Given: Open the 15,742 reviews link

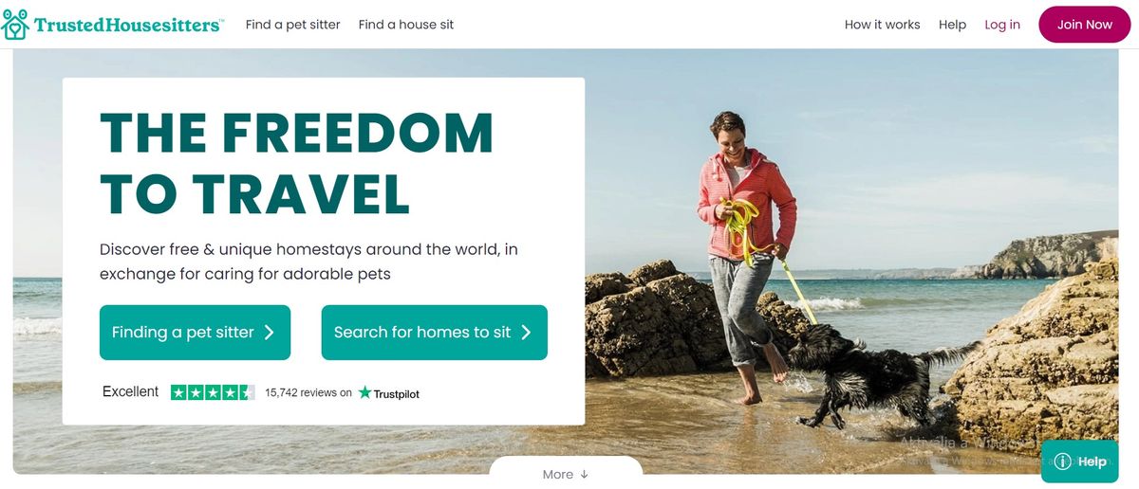Looking at the screenshot, I should [308, 392].
